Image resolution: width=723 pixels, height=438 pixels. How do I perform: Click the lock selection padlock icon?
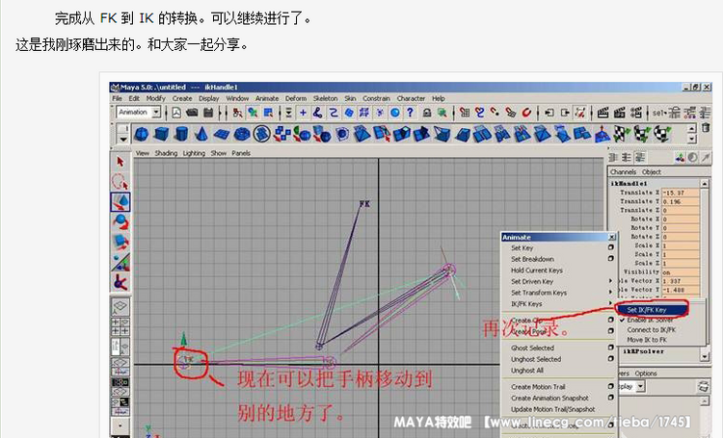click(427, 113)
